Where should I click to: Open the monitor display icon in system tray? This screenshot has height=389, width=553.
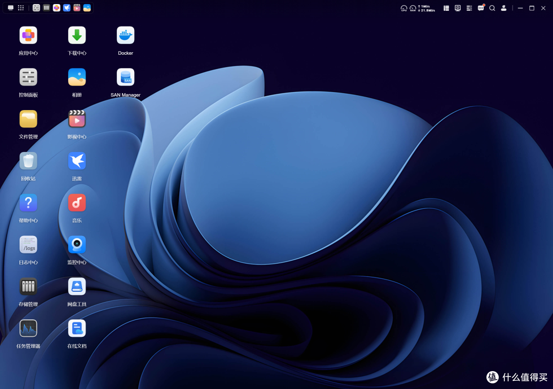click(458, 8)
